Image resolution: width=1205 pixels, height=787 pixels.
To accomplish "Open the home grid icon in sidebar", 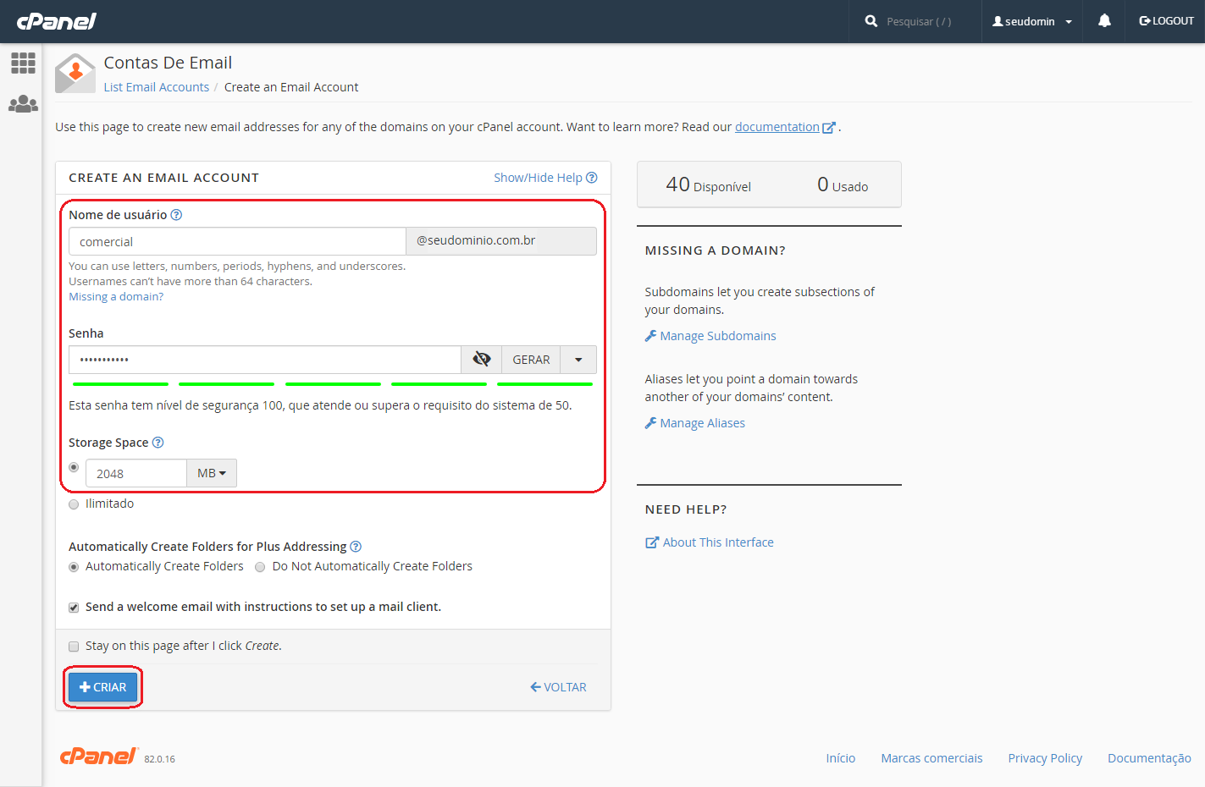I will [x=23, y=63].
